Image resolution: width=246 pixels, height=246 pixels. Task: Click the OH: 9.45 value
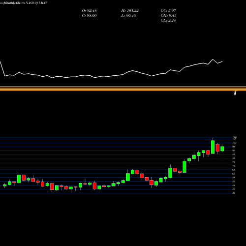pos(168,16)
